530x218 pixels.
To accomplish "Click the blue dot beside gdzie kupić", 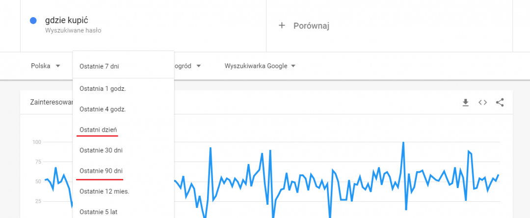I will 33,21.
